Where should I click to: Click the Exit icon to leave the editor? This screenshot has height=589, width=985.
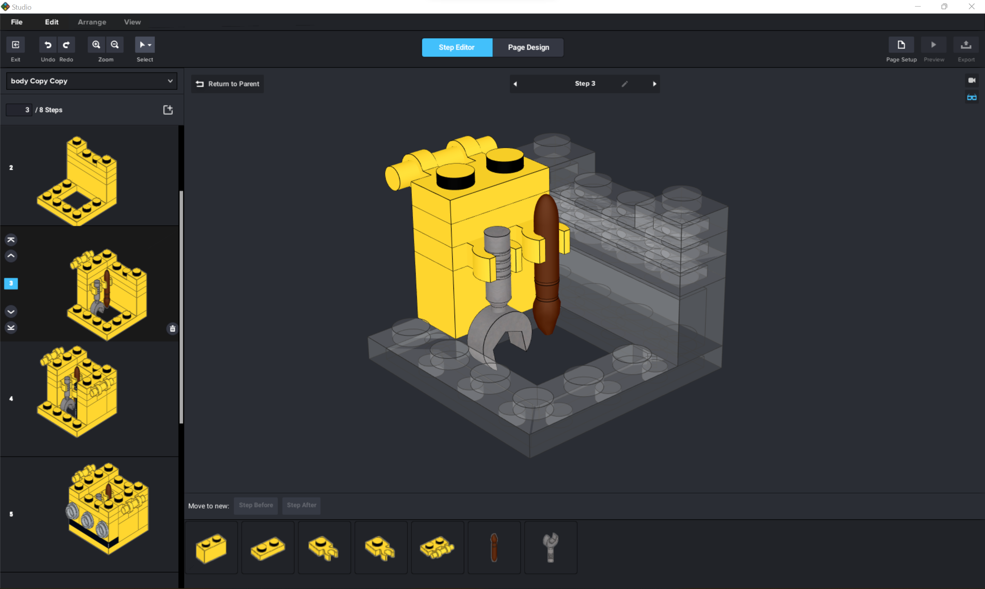(x=15, y=45)
